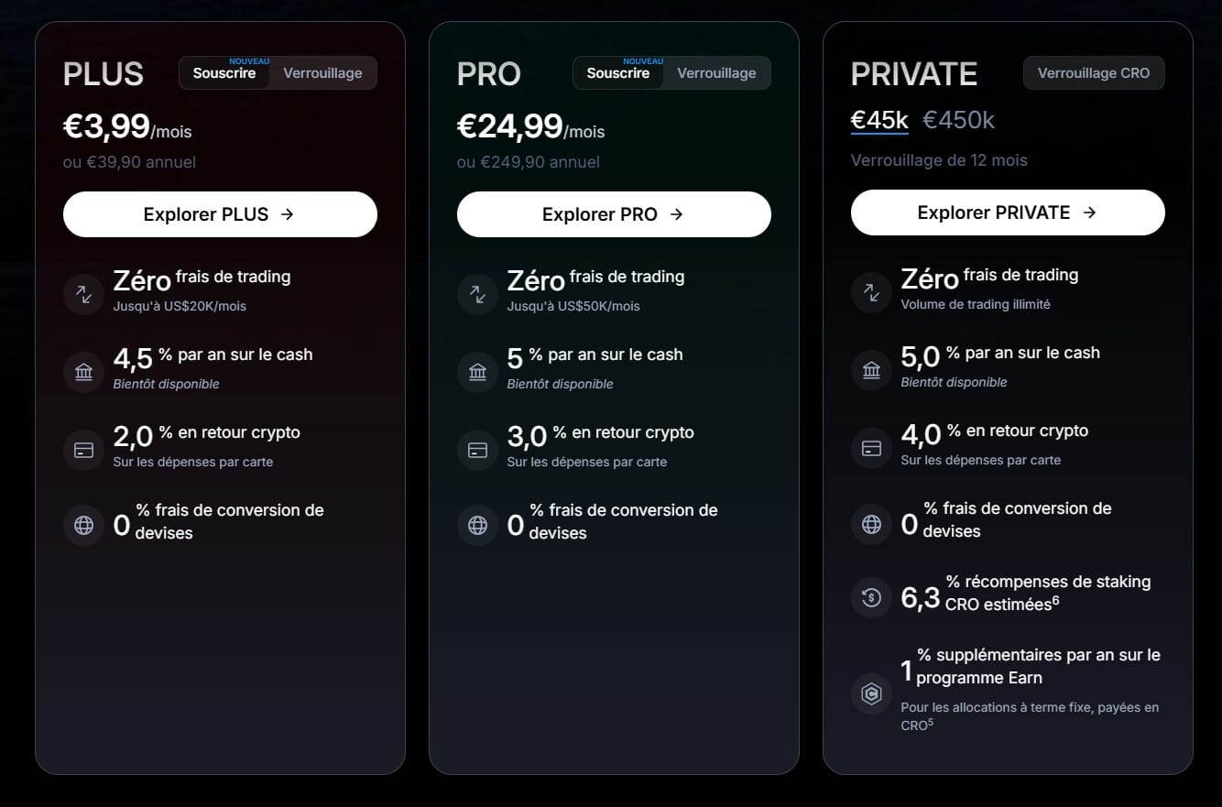Image resolution: width=1222 pixels, height=807 pixels.
Task: Click the Earn programme hexagon icon
Action: pyautogui.click(x=871, y=692)
